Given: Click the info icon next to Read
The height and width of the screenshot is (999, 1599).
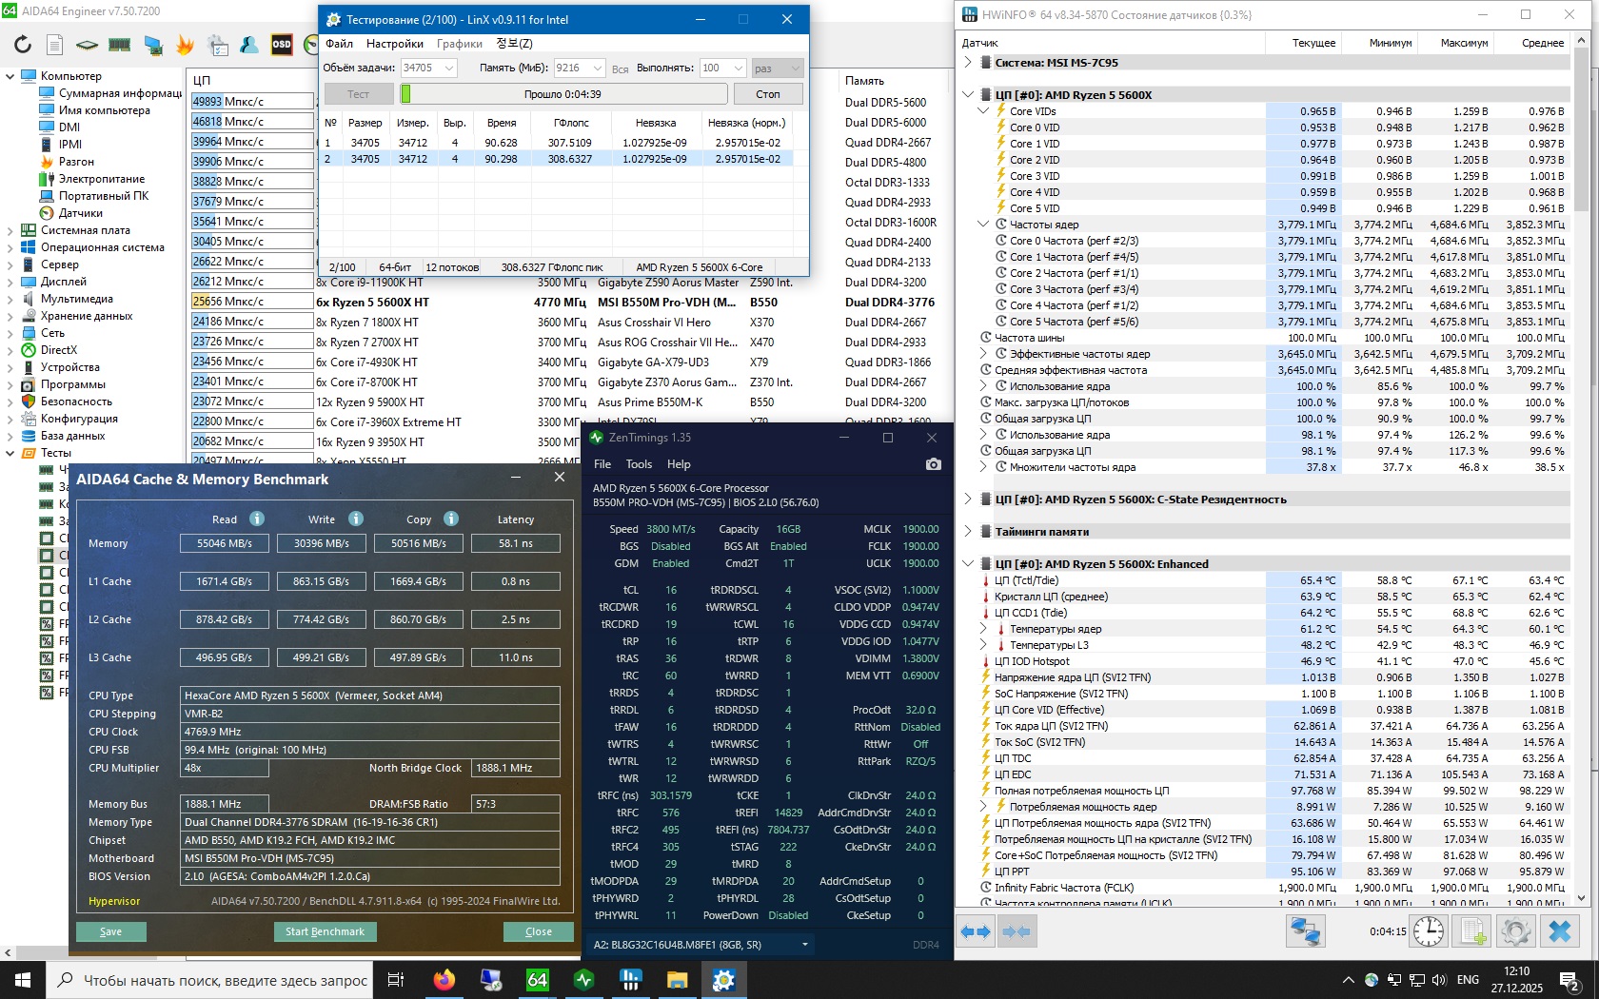Looking at the screenshot, I should point(257,519).
